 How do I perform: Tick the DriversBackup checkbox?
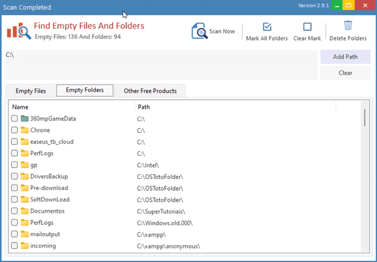[14, 176]
